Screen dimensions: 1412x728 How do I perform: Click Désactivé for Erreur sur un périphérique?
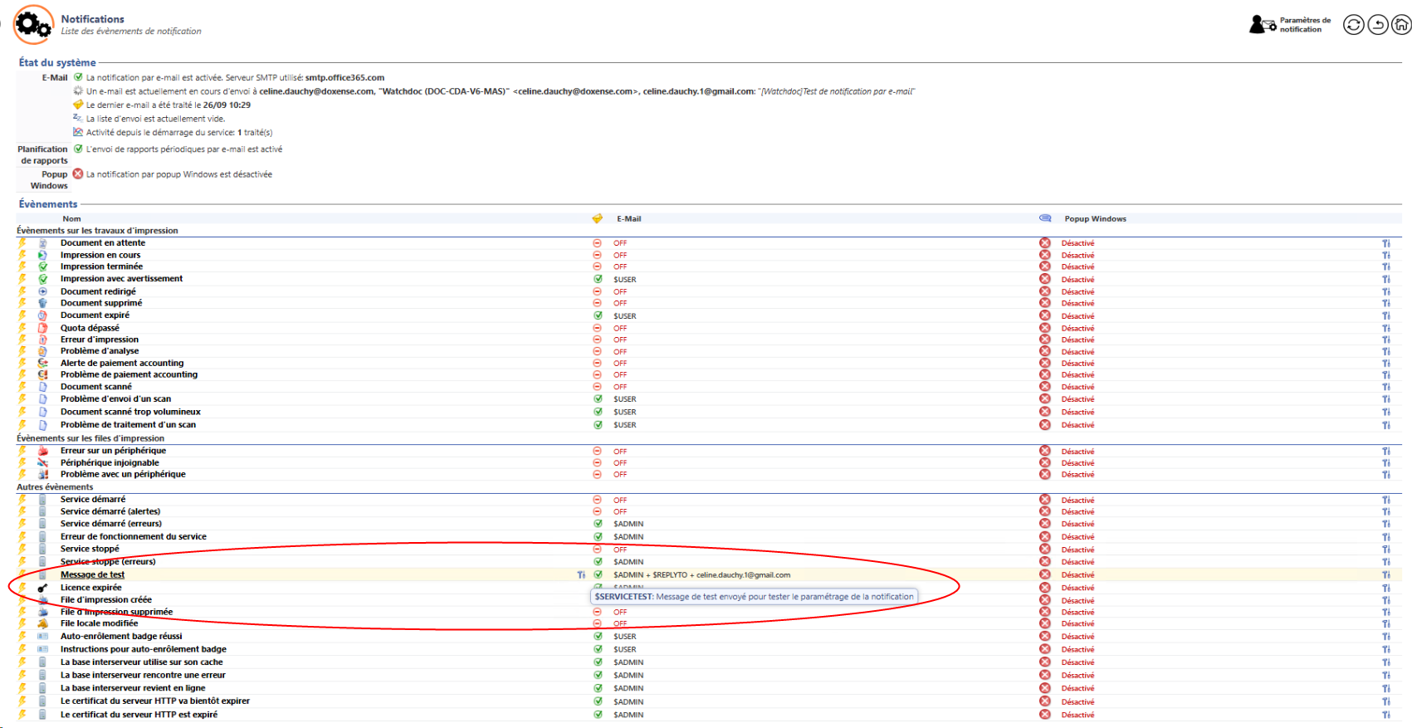tap(1077, 452)
